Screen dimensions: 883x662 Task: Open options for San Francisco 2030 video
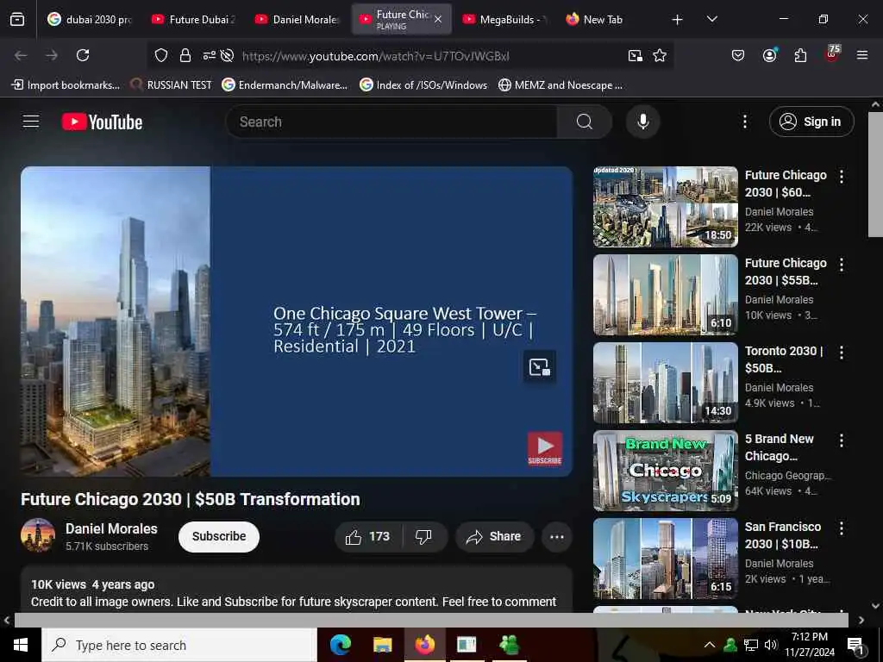tap(842, 528)
